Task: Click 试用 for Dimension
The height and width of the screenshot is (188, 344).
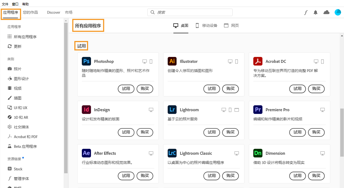Action: pyautogui.click(x=297, y=176)
